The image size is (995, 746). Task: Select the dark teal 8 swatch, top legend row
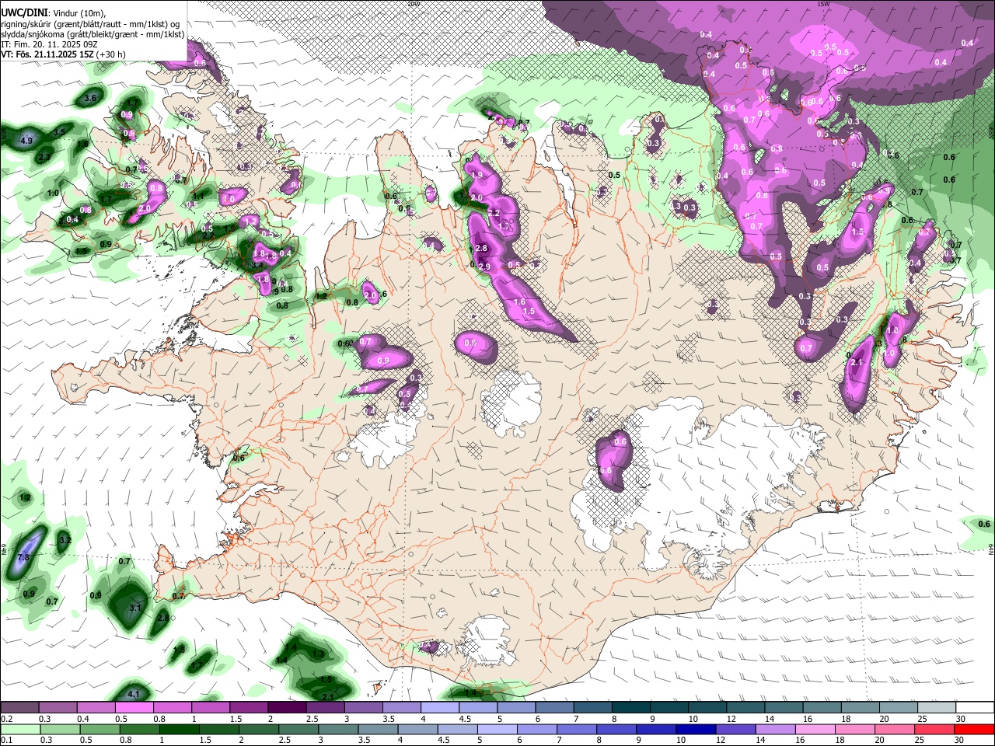click(x=630, y=707)
